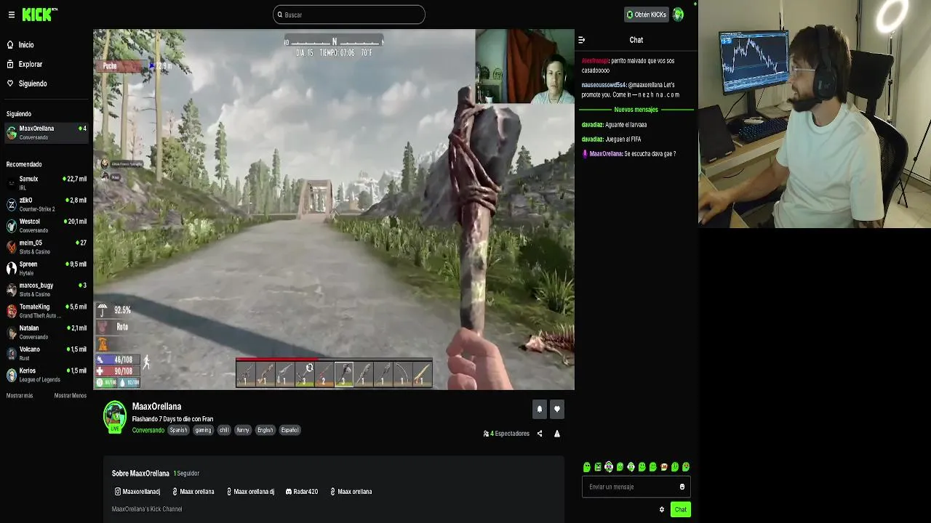This screenshot has width=931, height=523.
Task: Toggle follow with the heart button
Action: [x=556, y=409]
